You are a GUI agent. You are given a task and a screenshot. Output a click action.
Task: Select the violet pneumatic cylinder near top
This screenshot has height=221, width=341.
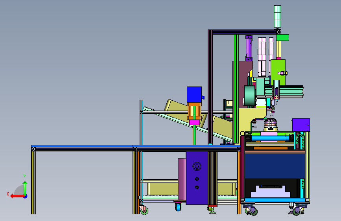point(249,48)
